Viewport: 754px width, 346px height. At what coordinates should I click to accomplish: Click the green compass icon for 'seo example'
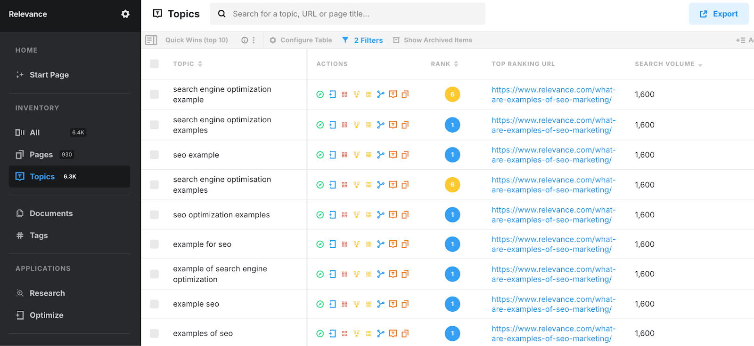320,155
